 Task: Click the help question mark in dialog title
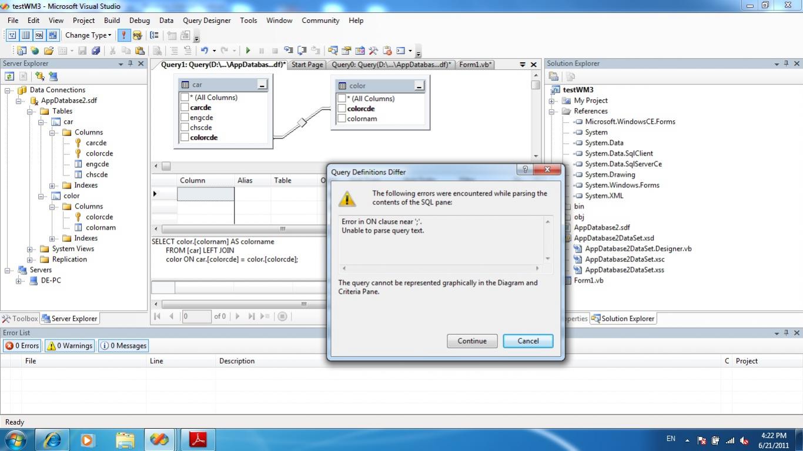(524, 170)
